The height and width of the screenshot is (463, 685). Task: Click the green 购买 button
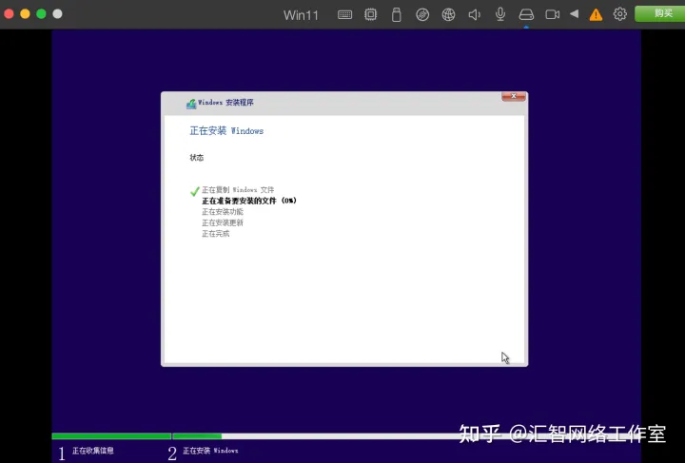coord(659,13)
